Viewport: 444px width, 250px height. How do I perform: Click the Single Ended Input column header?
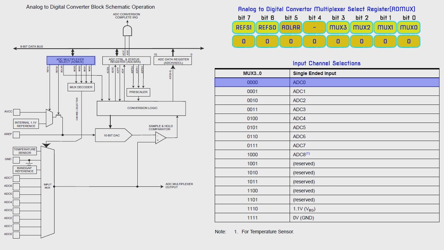pyautogui.click(x=364, y=73)
